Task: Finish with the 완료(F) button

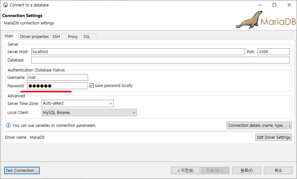Action: [247, 171]
